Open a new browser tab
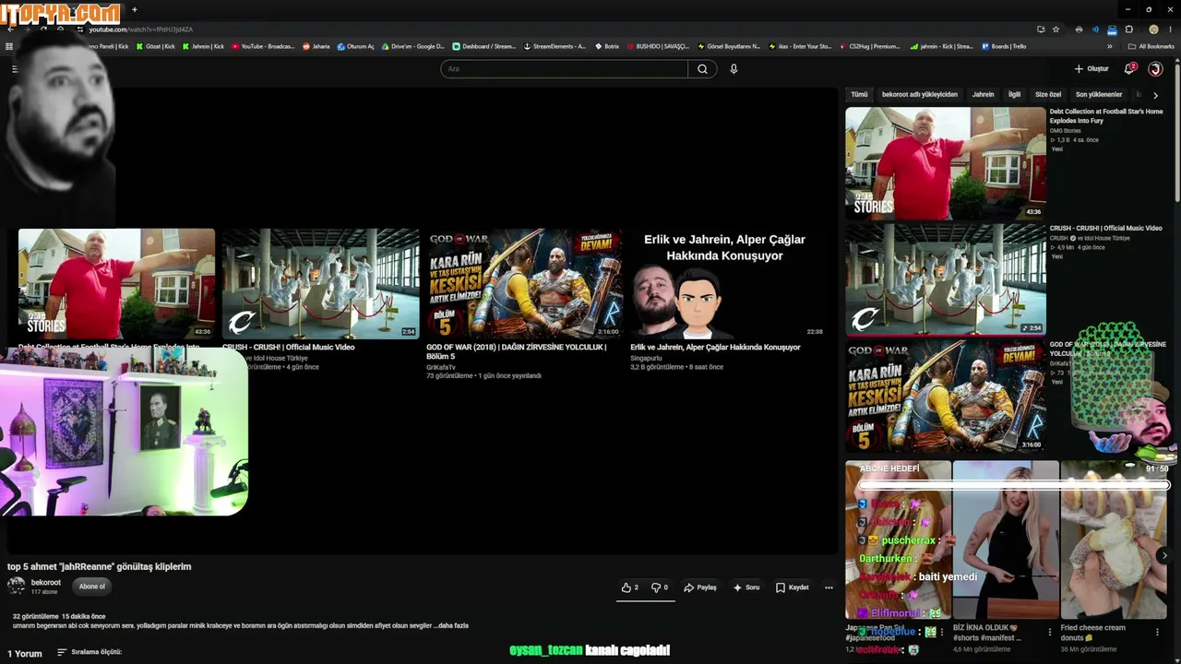The image size is (1181, 664). pos(135,10)
